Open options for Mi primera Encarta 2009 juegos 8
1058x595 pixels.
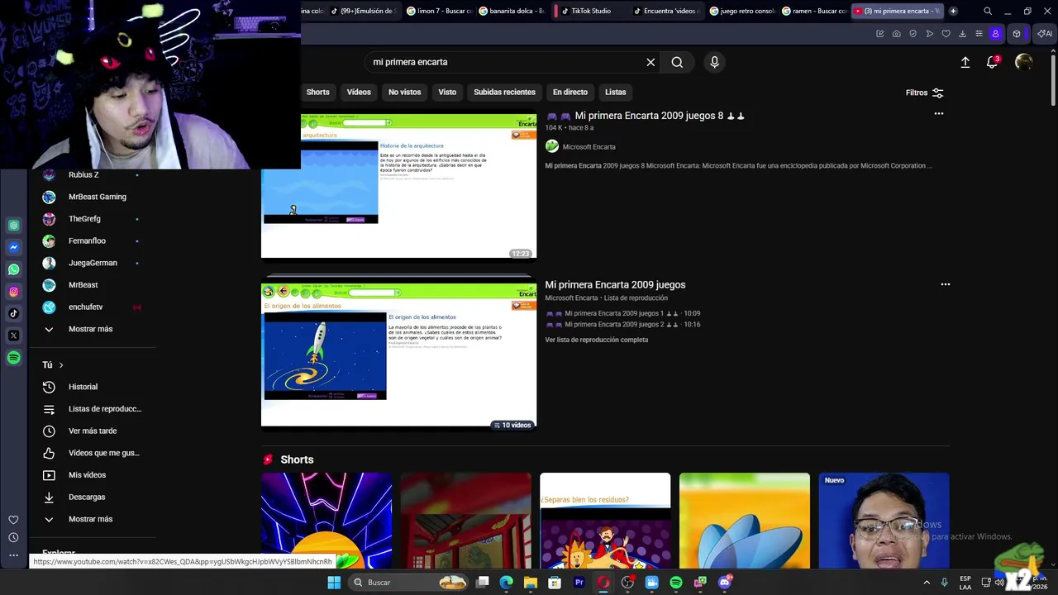point(939,114)
